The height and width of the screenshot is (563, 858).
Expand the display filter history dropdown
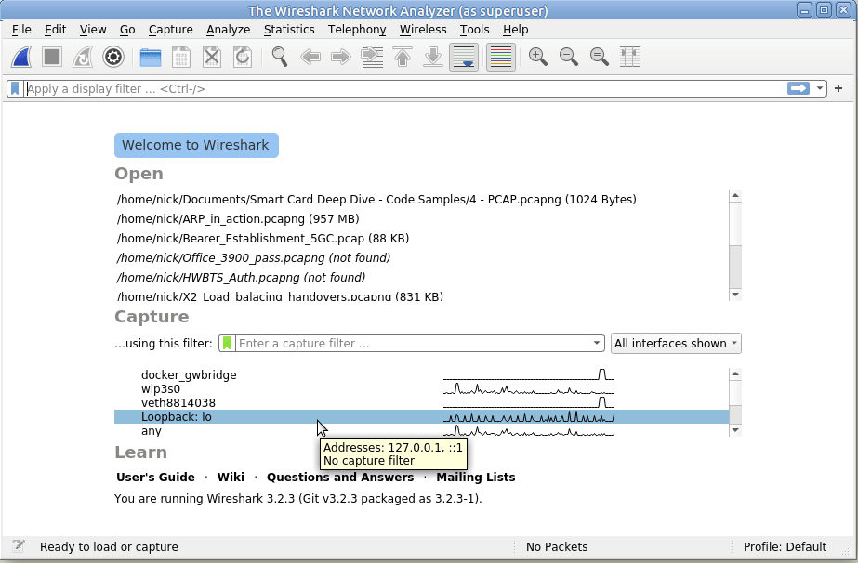coord(820,88)
